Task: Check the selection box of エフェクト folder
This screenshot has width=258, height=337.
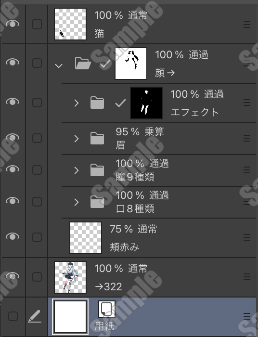Action: click(x=37, y=103)
